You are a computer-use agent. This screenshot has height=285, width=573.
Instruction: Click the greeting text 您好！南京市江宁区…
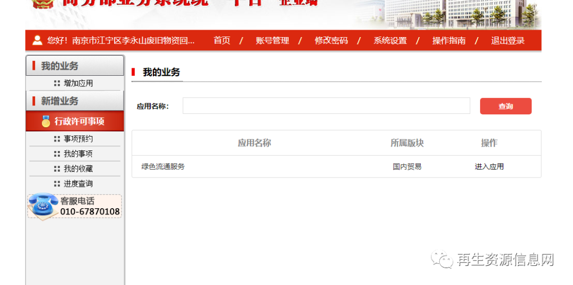[x=121, y=40]
